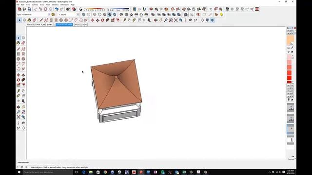Click the Redo arrow in top toolbar
Image resolution: width=312 pixels, height=175 pixels.
[x=62, y=9]
